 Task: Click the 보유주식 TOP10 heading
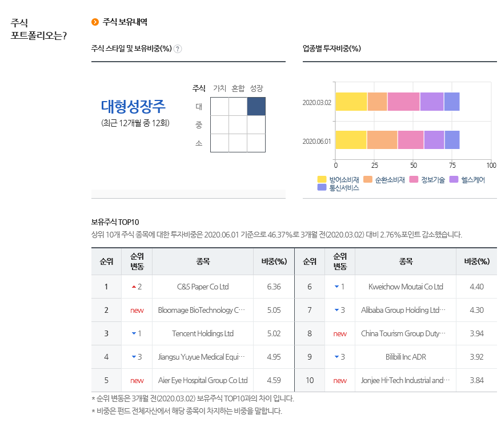(115, 222)
